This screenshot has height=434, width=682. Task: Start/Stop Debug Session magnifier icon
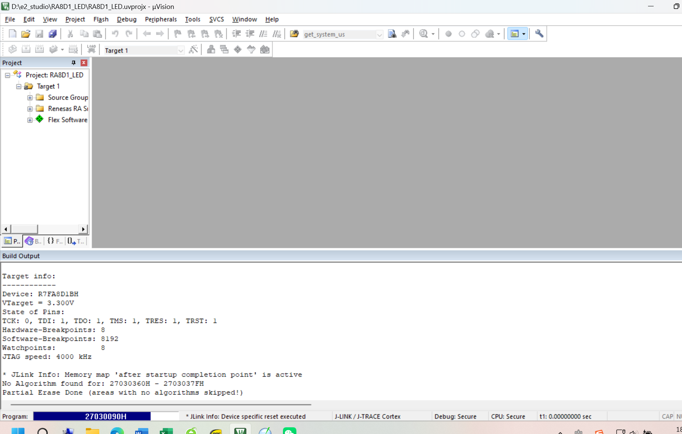423,34
